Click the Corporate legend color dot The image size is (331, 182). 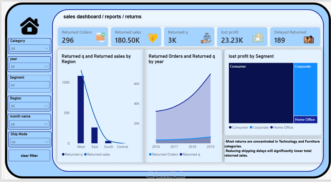tap(251, 127)
